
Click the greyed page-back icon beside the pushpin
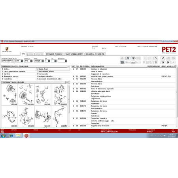click(168, 58)
